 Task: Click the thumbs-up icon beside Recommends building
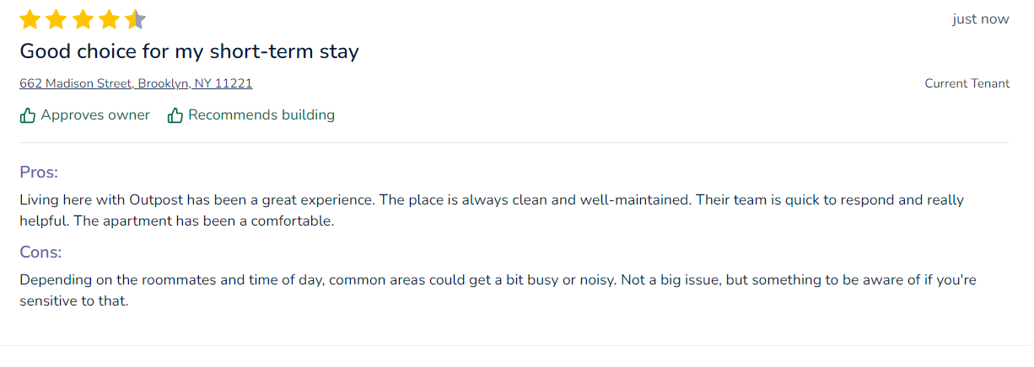pos(175,115)
